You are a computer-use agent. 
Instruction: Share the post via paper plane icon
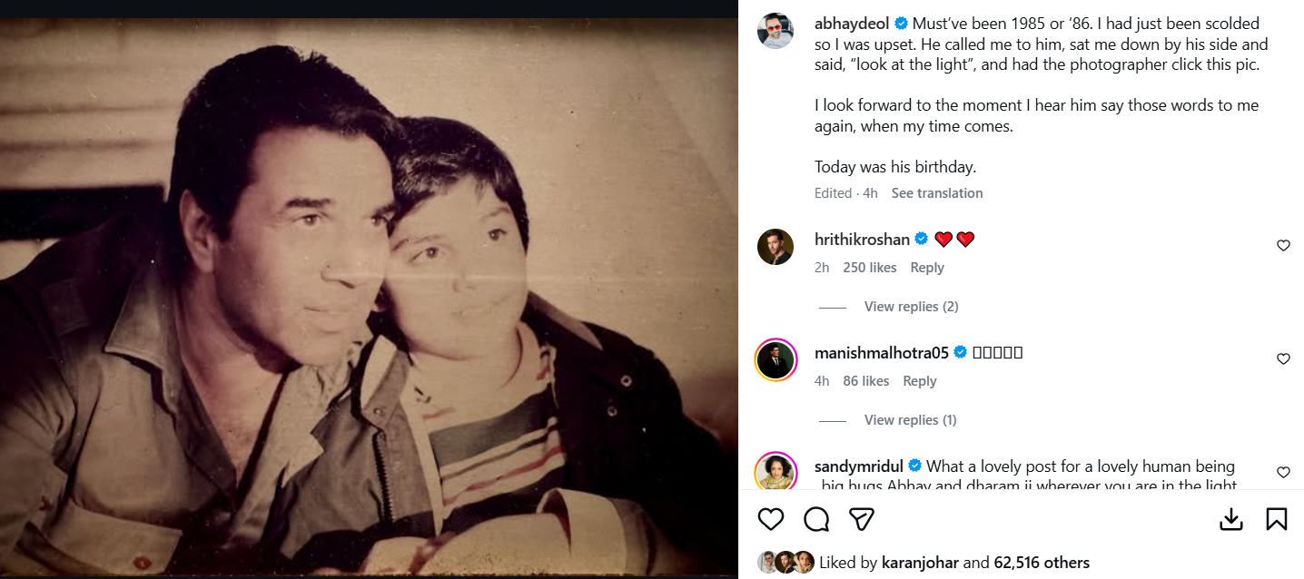coord(861,518)
